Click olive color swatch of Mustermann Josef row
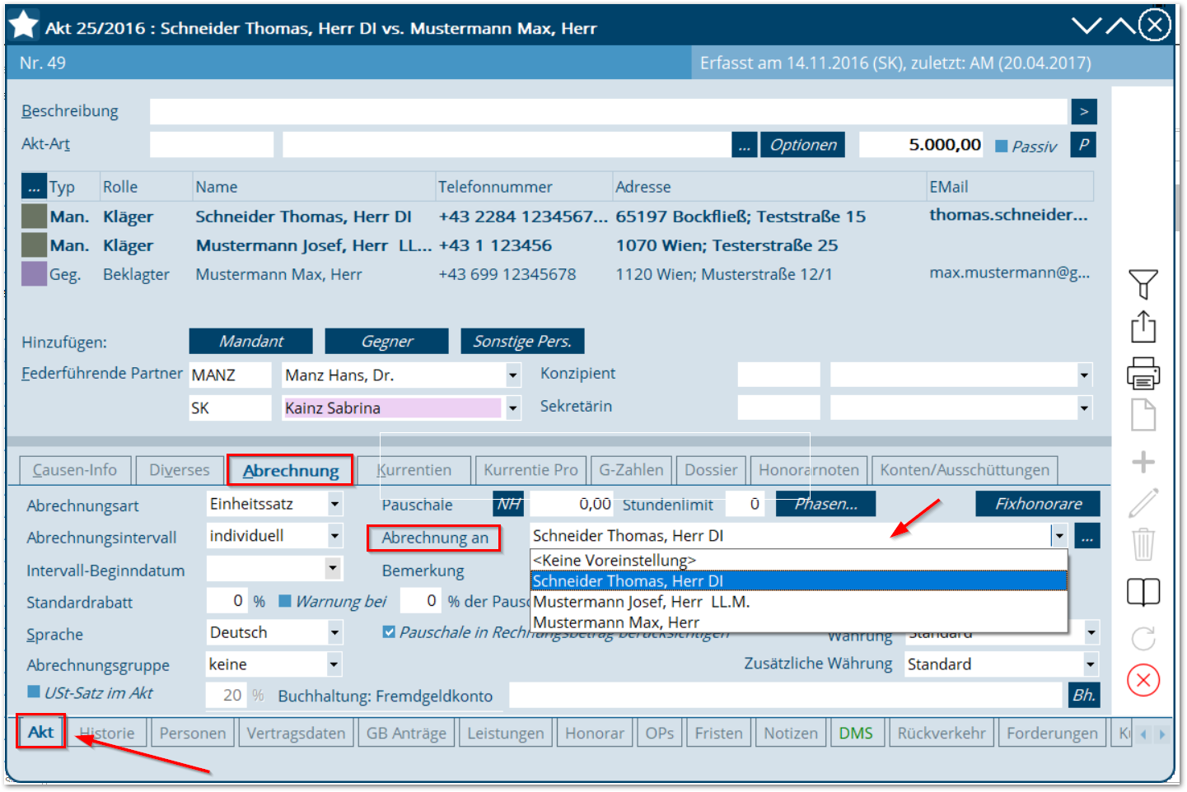The height and width of the screenshot is (792, 1187). coord(34,245)
